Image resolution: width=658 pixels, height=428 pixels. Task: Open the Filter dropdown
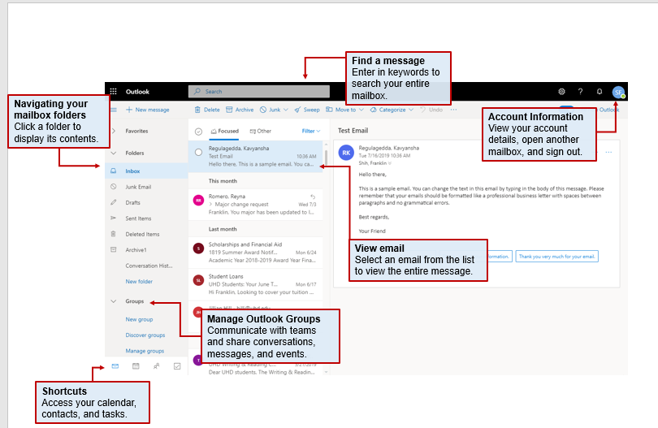(311, 131)
